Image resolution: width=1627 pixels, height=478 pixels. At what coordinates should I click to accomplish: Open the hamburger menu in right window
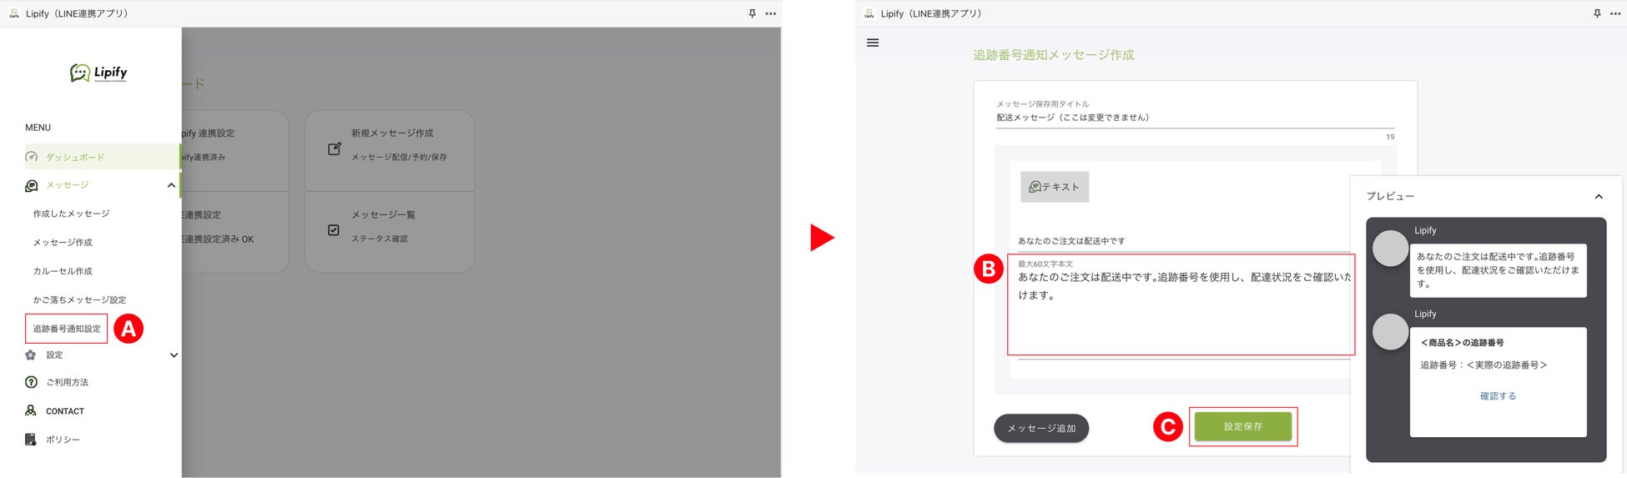pyautogui.click(x=873, y=43)
